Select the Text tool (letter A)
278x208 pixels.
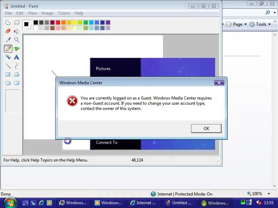(x=17, y=57)
